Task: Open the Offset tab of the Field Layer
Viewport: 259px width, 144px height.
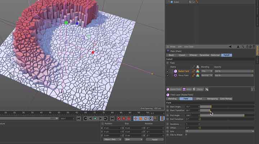Action: coord(199,99)
